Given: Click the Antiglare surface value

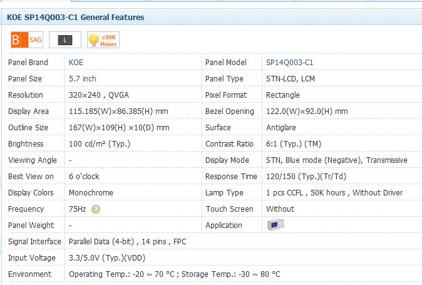Looking at the screenshot, I should [281, 128].
